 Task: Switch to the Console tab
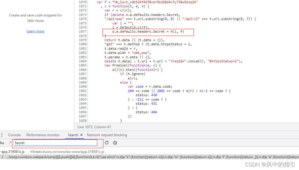click(x=14, y=135)
